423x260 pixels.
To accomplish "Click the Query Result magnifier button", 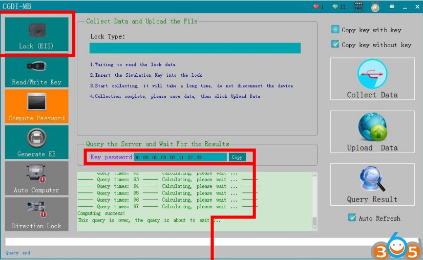I will (372, 184).
